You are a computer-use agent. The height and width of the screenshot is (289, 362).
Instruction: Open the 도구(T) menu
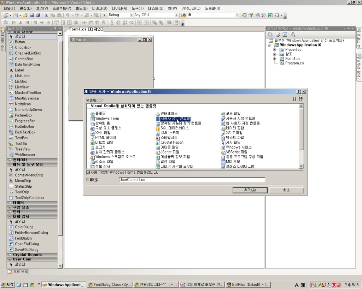138,8
